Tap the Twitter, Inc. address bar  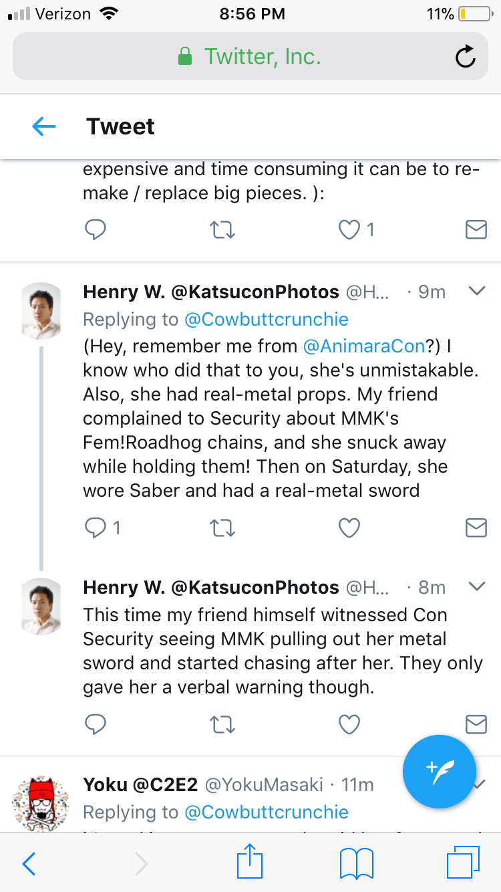[251, 57]
